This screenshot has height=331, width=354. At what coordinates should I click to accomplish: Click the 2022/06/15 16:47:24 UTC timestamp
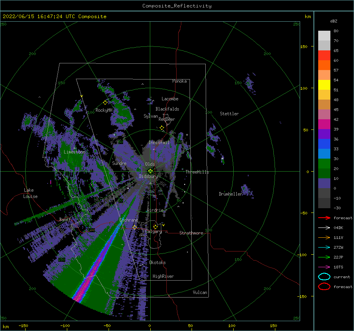tap(34, 17)
